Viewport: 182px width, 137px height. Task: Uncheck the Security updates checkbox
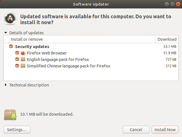[x=11, y=47]
